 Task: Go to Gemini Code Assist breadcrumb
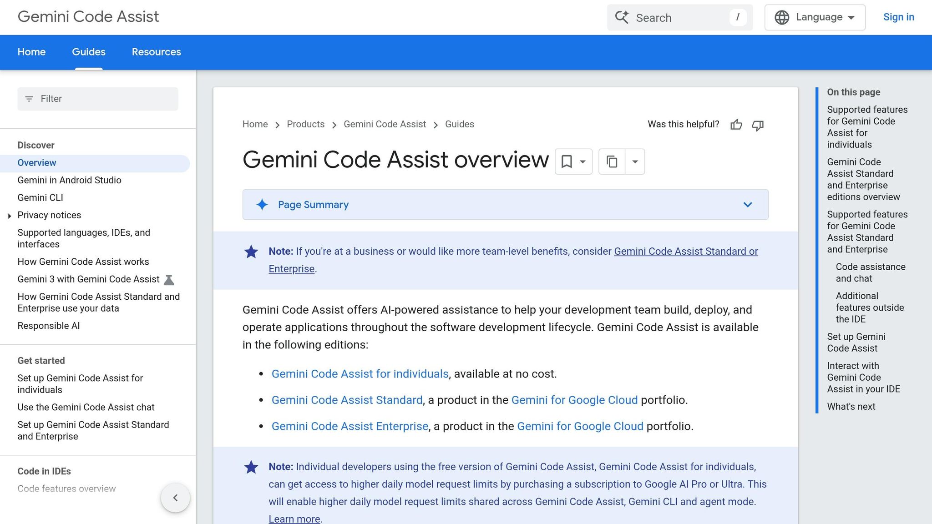click(385, 124)
